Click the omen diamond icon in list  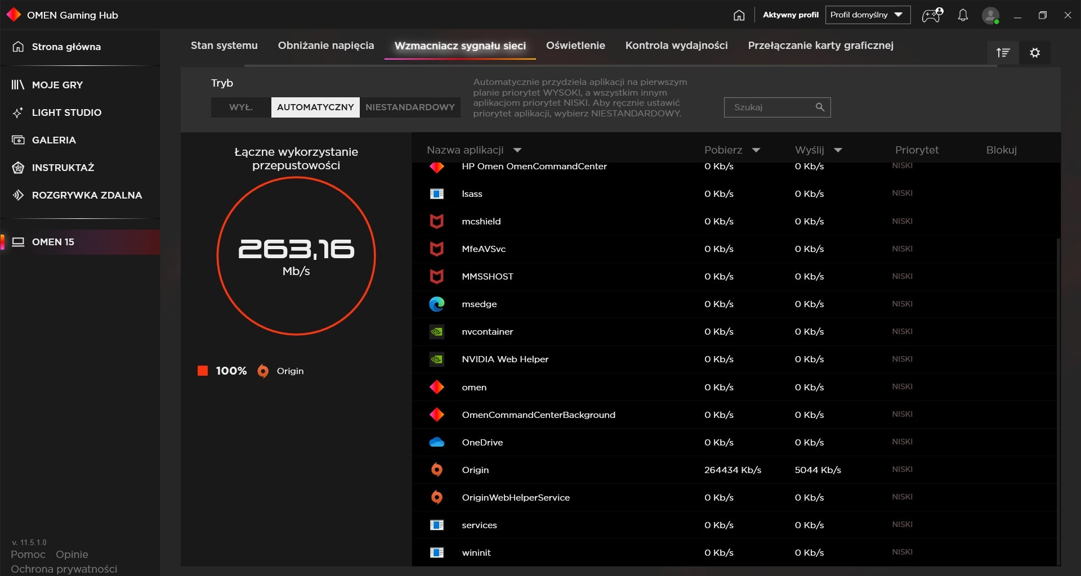[437, 387]
